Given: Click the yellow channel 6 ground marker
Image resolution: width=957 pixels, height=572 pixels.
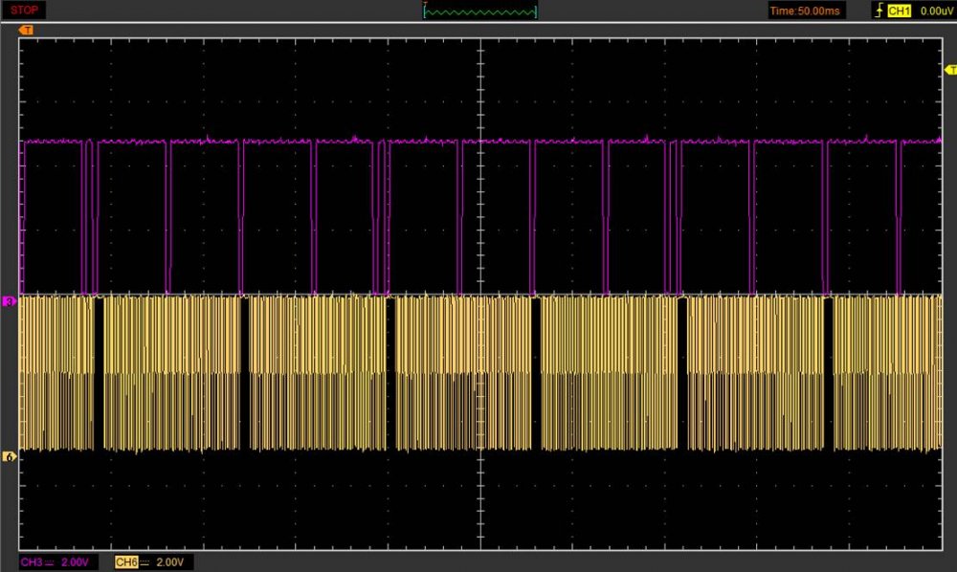Looking at the screenshot, I should coord(11,457).
